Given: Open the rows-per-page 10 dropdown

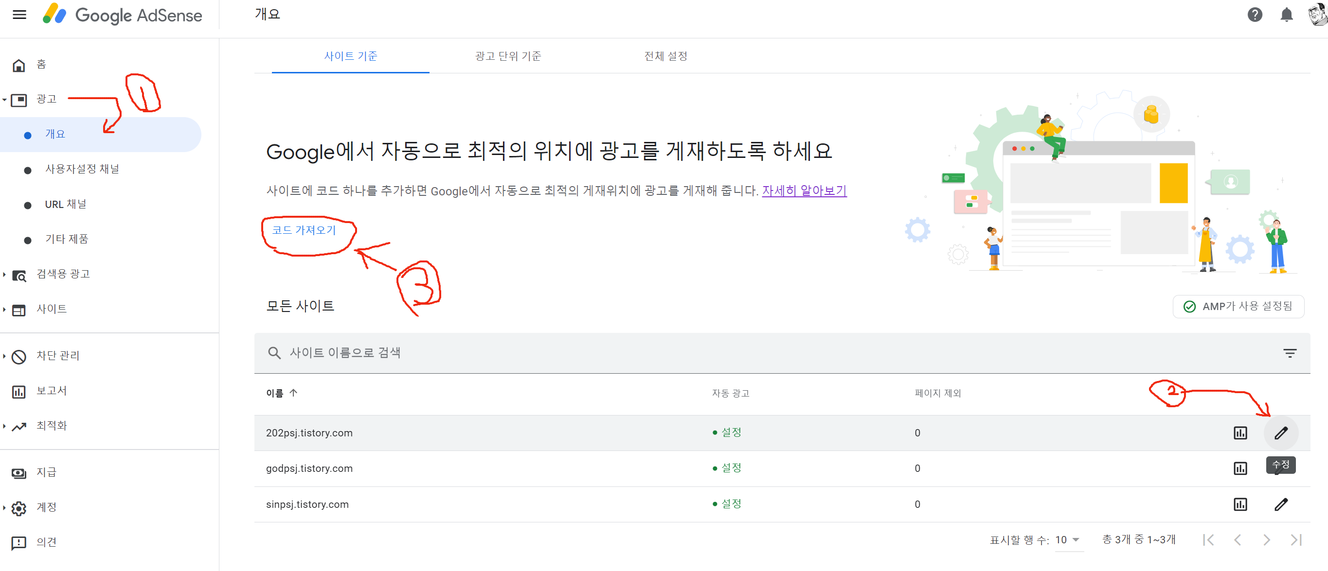Looking at the screenshot, I should coord(1069,540).
